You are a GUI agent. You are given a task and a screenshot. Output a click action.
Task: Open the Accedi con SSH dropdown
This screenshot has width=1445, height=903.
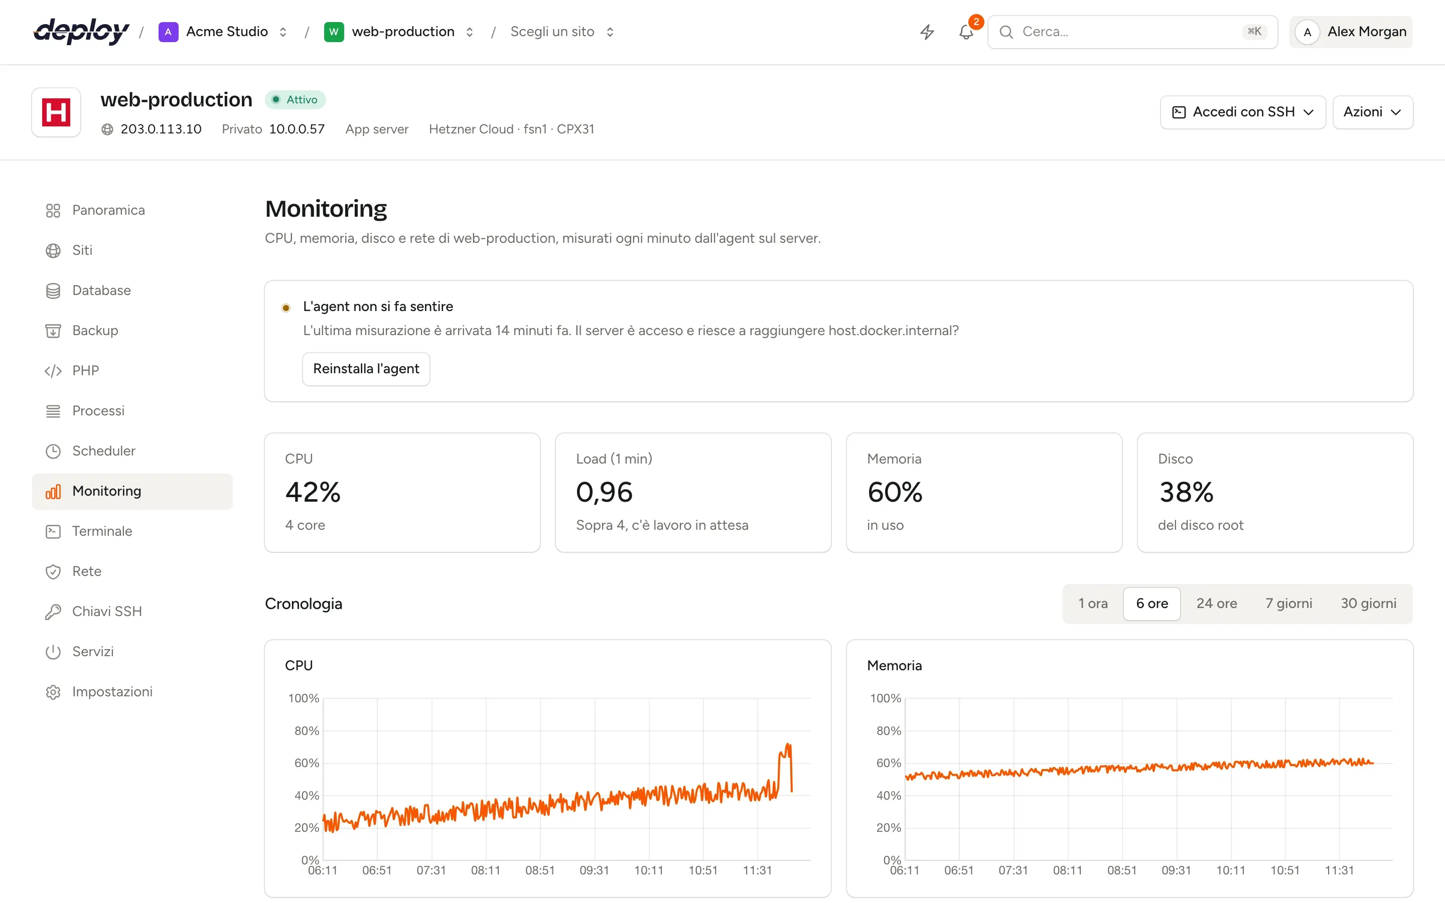click(1243, 112)
